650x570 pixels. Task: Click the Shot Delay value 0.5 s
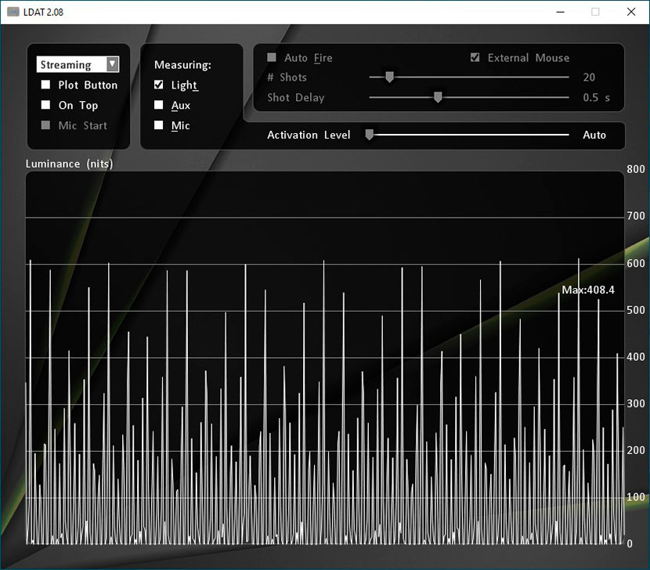pyautogui.click(x=596, y=97)
